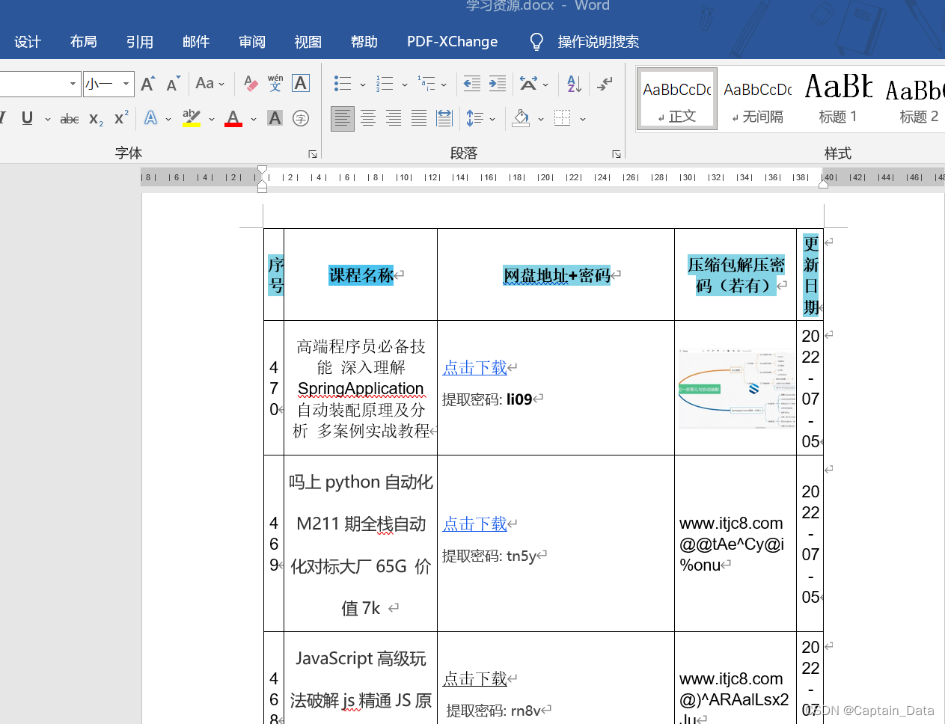
Task: Switch to the 引用 tab
Action: click(x=140, y=42)
